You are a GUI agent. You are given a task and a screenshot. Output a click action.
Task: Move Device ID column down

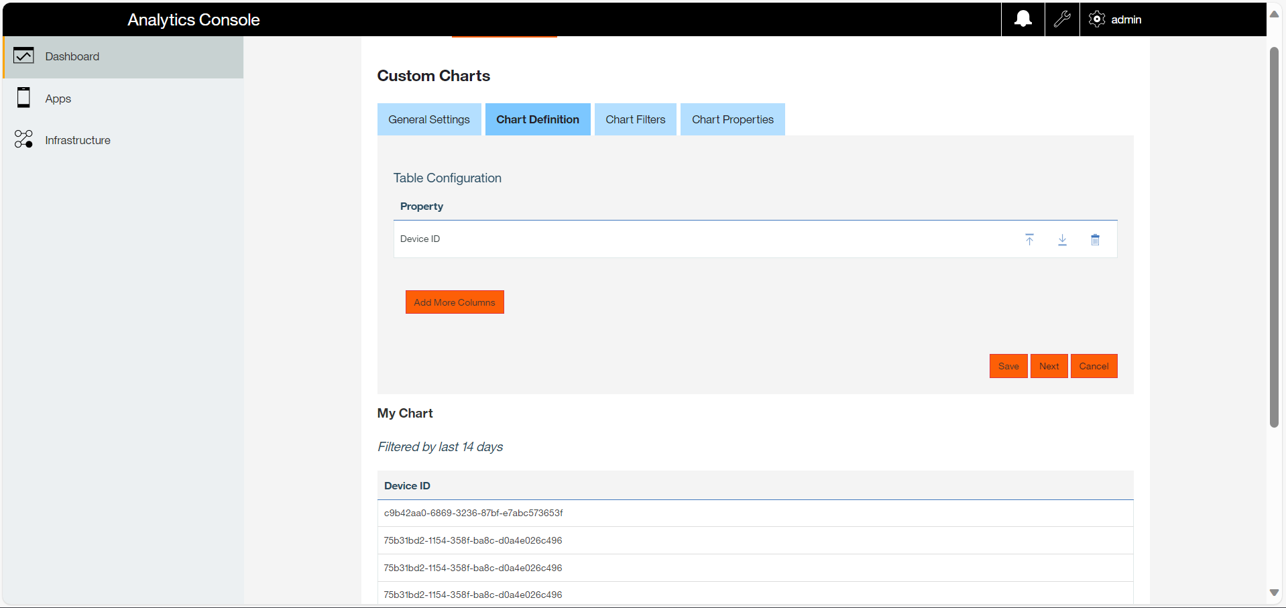(x=1062, y=239)
